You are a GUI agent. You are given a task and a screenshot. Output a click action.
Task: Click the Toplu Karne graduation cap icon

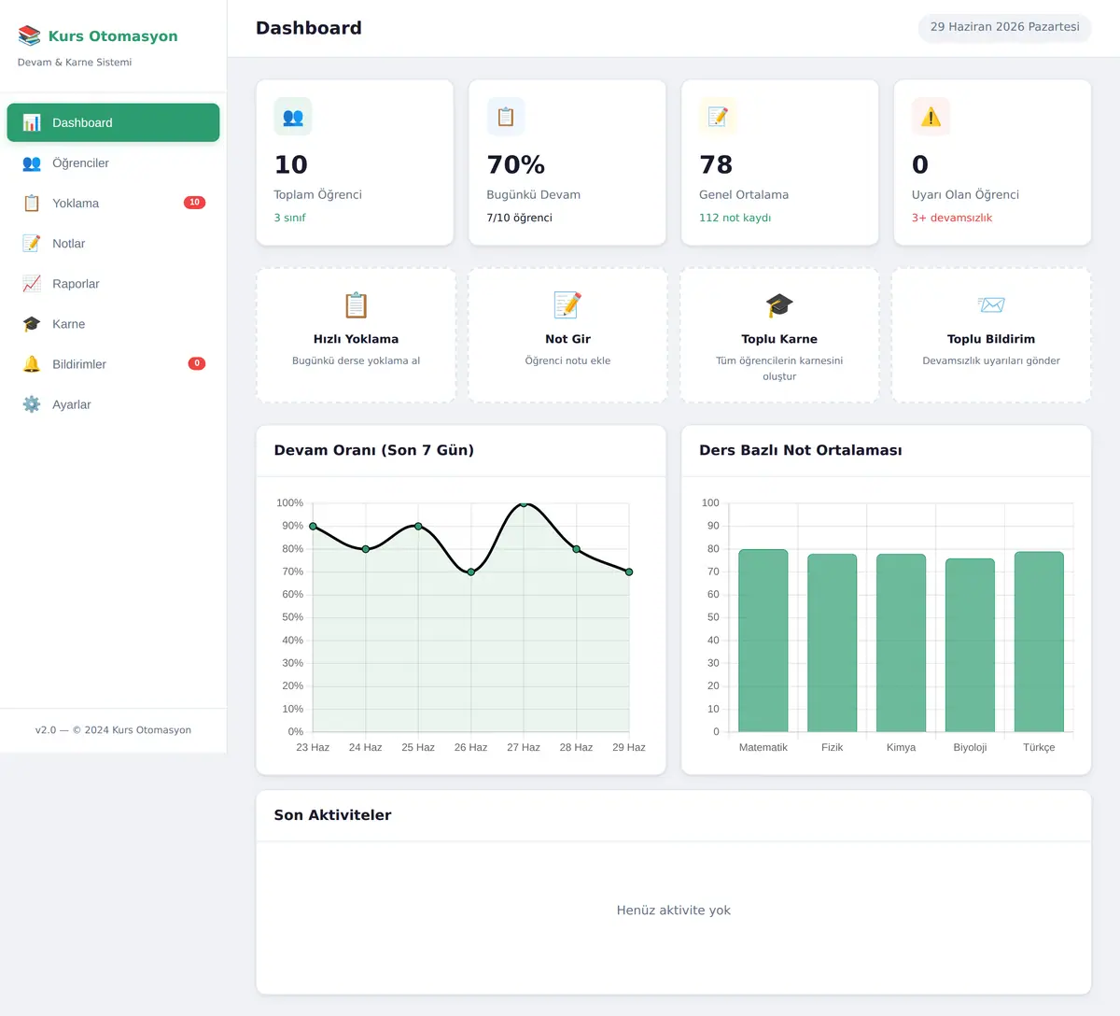click(x=779, y=305)
